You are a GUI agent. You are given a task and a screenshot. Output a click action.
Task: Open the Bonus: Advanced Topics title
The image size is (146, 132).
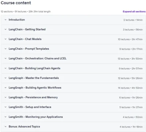pos(24,127)
